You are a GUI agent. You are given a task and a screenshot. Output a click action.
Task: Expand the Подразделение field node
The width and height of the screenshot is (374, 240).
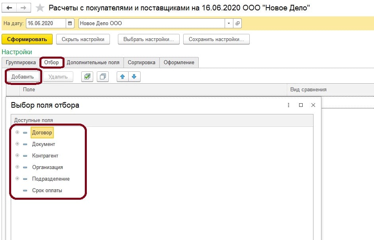point(17,179)
